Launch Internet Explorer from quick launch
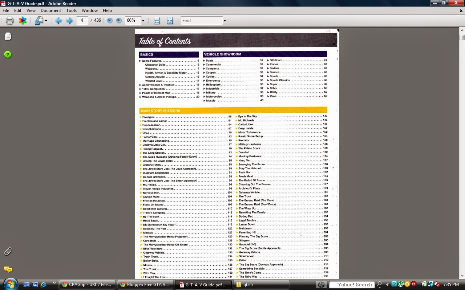 (x=43, y=285)
